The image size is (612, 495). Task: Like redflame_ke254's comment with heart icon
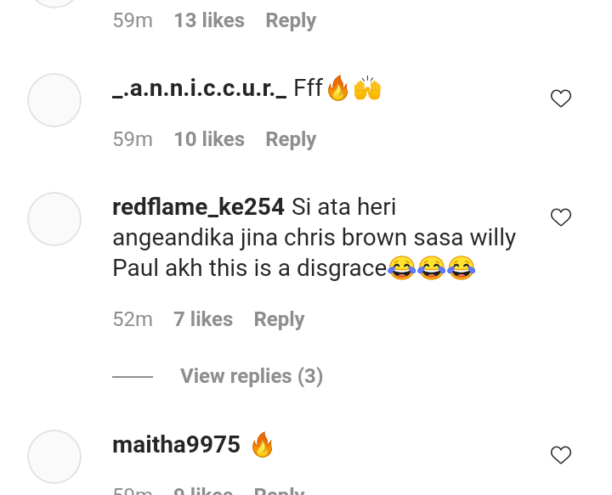click(561, 217)
